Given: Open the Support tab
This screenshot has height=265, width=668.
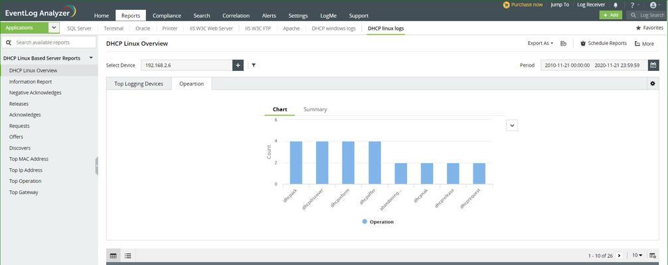Looking at the screenshot, I should [359, 15].
